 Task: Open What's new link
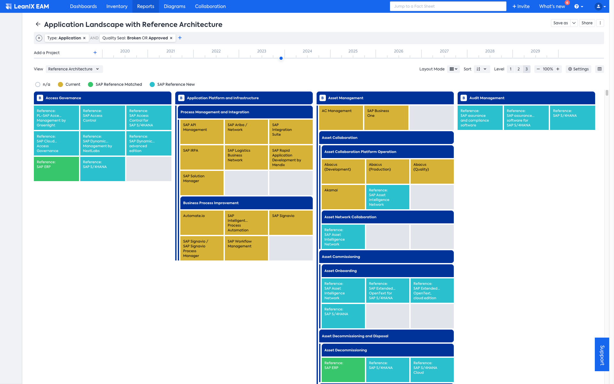point(552,6)
